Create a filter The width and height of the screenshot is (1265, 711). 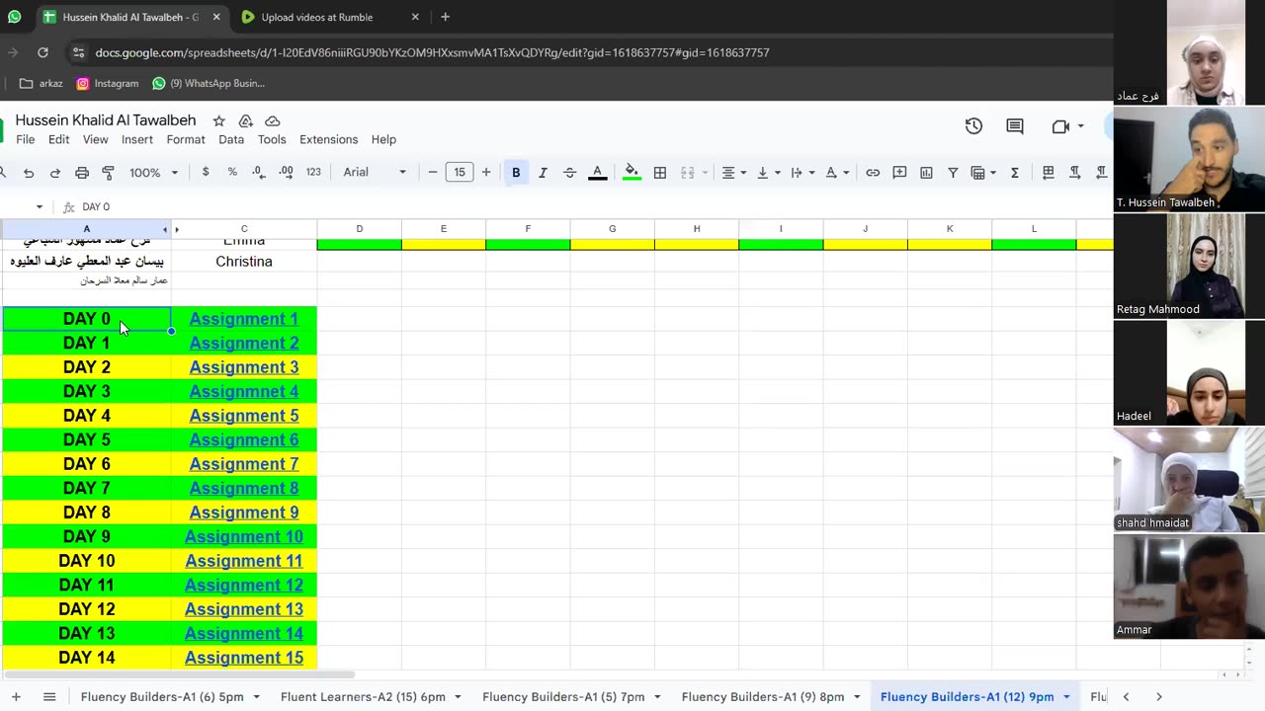[x=953, y=172]
